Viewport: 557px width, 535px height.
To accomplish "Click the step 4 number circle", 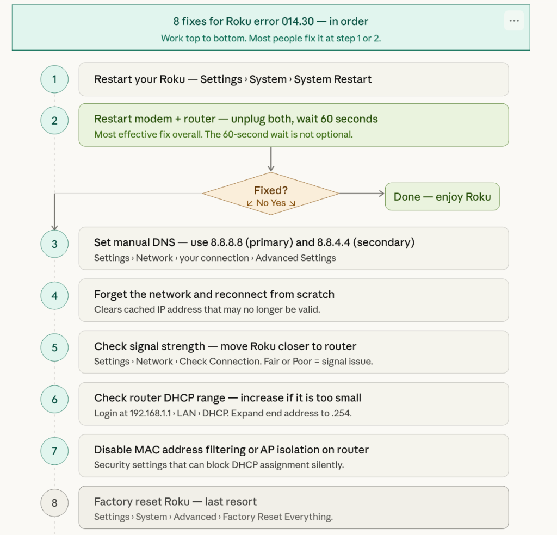I will (x=54, y=296).
